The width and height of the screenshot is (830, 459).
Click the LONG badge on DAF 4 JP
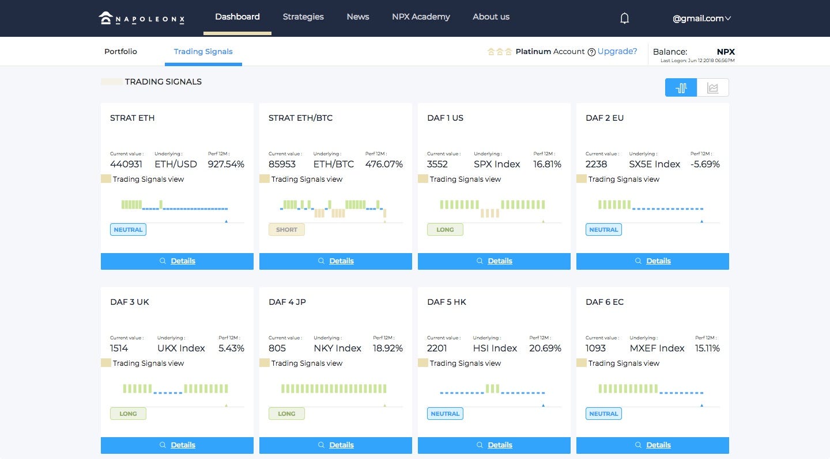286,414
